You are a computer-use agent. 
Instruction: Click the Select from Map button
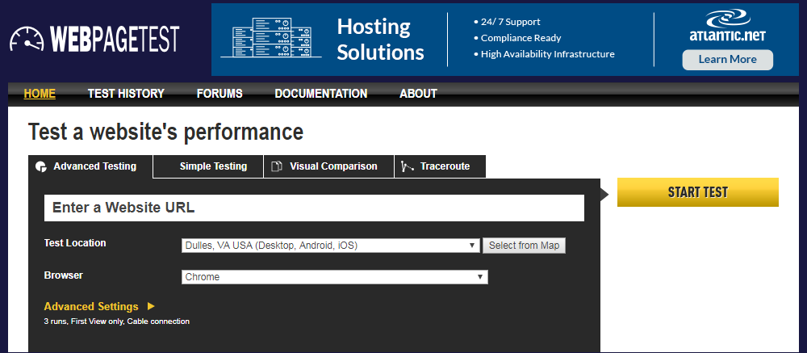[524, 246]
